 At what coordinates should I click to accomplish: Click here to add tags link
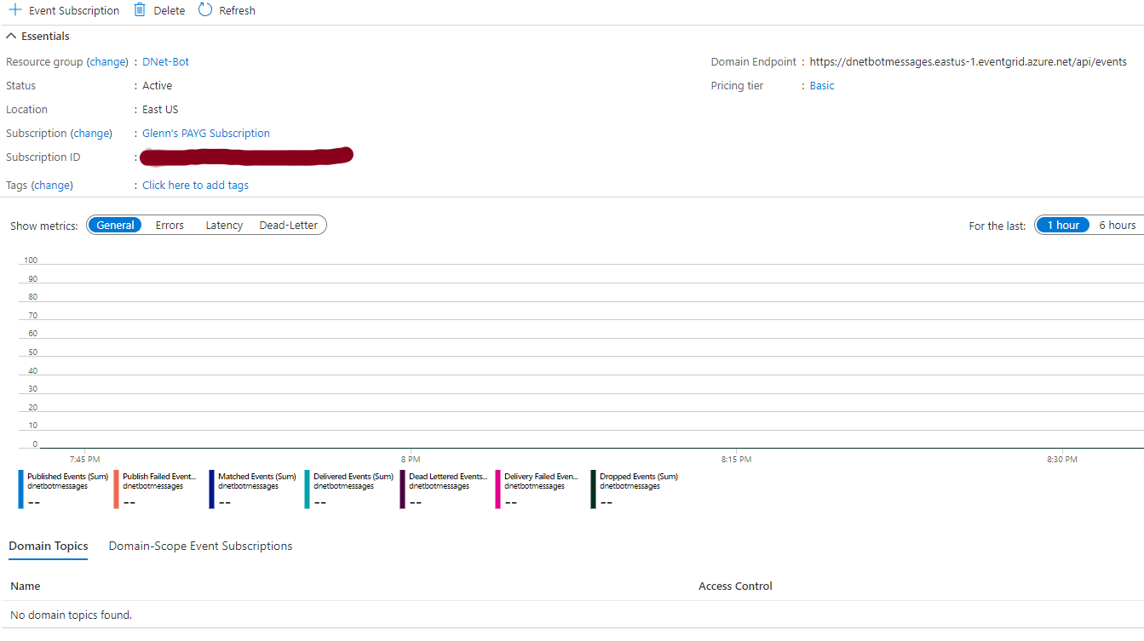[x=195, y=186]
